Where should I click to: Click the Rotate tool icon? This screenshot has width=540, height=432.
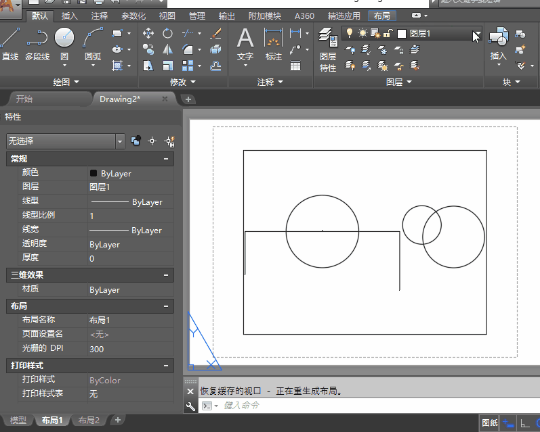(x=168, y=33)
